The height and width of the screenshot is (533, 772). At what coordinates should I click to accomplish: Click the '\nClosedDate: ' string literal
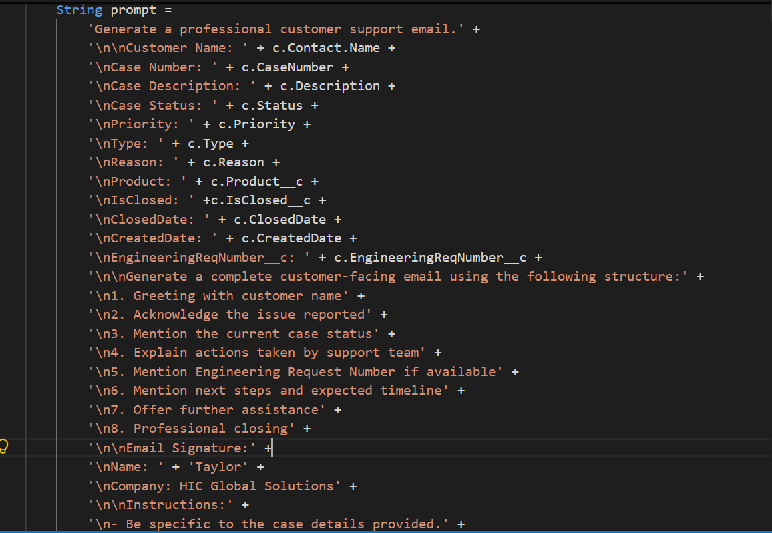tap(149, 220)
